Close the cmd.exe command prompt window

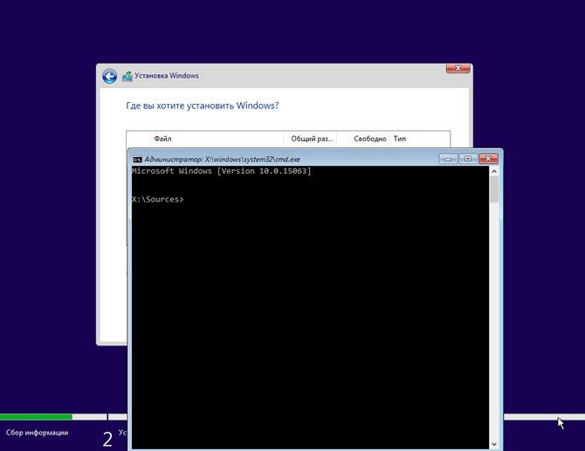point(488,159)
